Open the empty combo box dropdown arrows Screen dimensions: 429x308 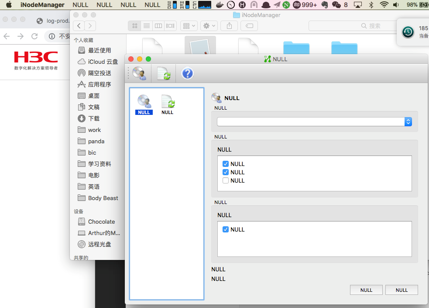point(408,122)
